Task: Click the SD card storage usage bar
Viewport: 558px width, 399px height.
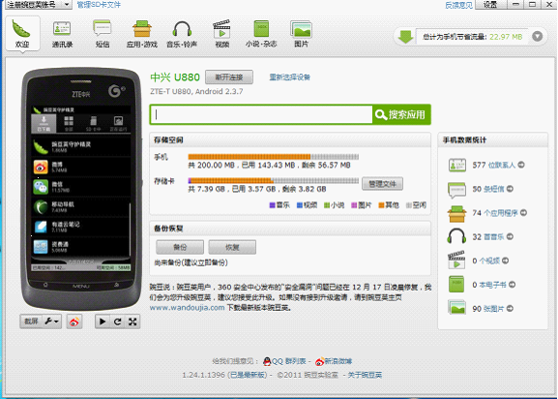Action: tap(274, 181)
